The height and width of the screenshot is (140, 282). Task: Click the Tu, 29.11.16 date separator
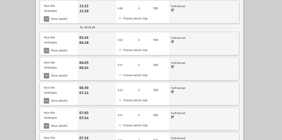(87, 27)
